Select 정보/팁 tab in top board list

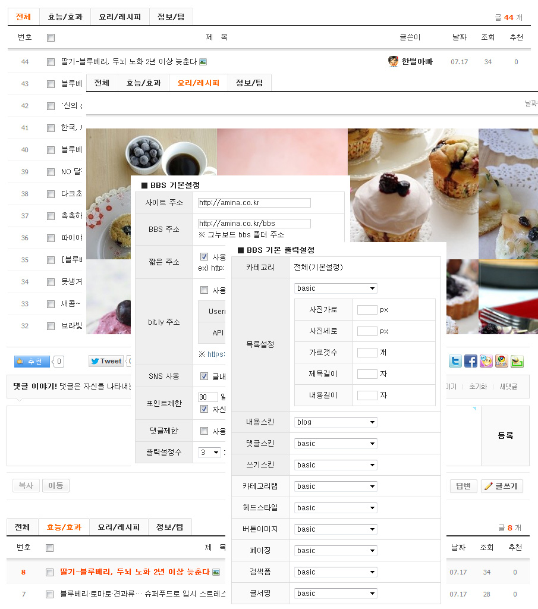171,17
